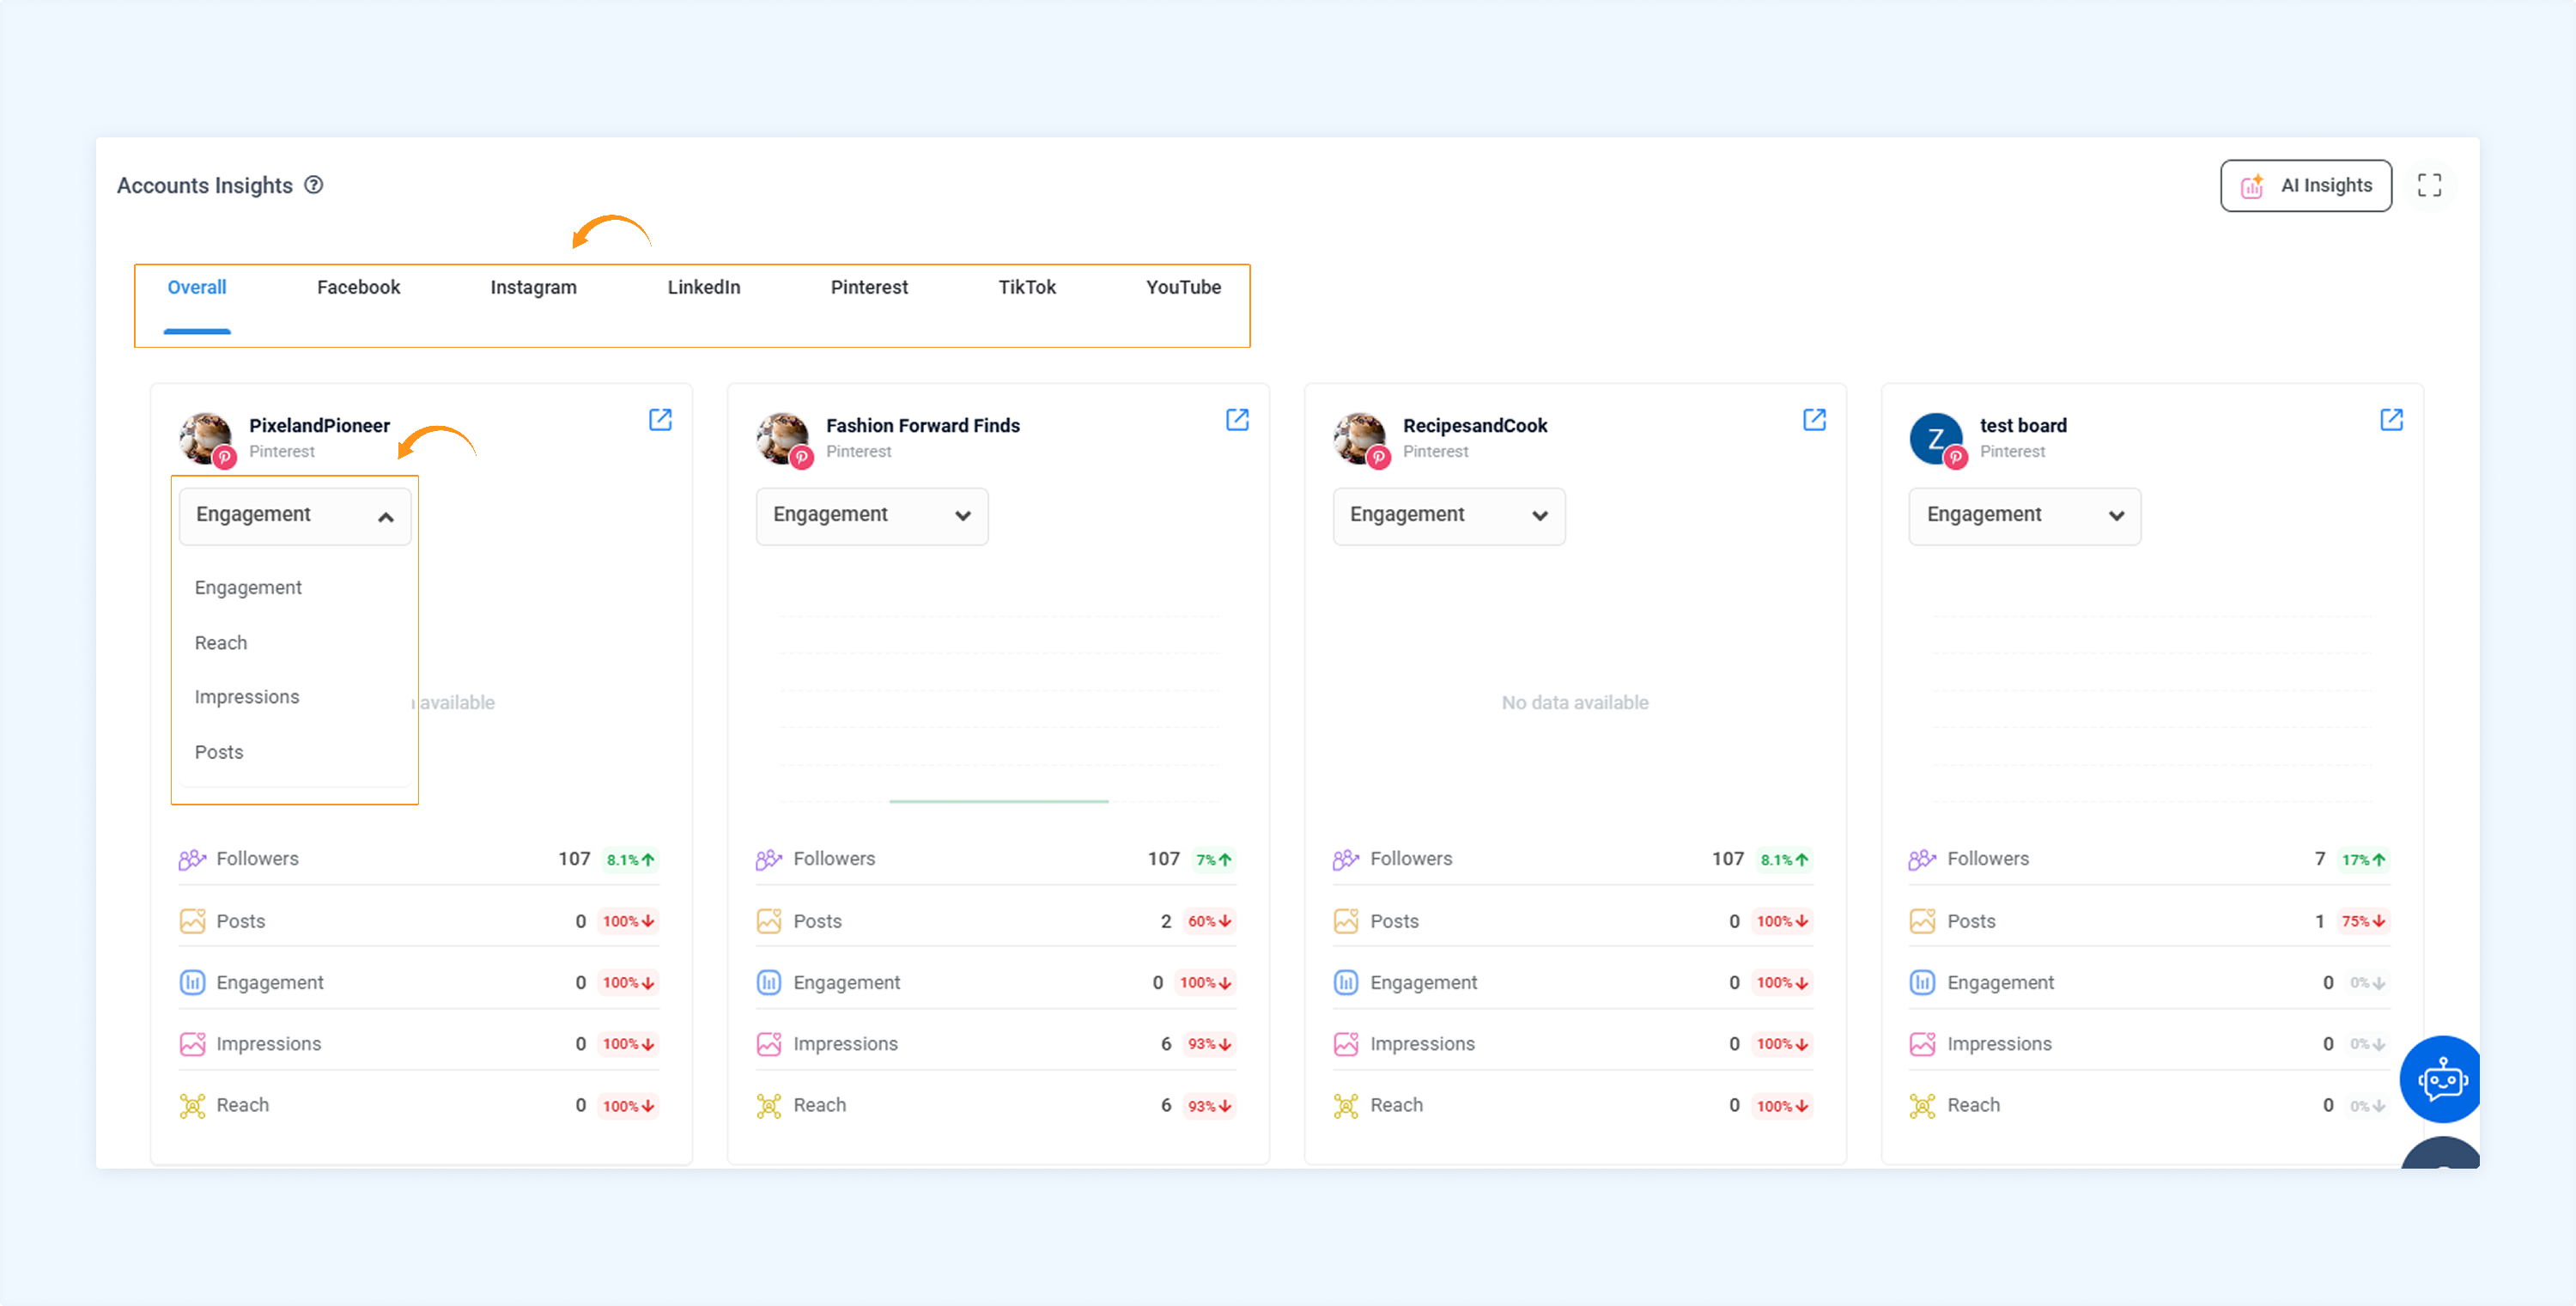This screenshot has height=1306, width=2576.
Task: Open RecipesandCook external link icon
Action: coord(1814,420)
